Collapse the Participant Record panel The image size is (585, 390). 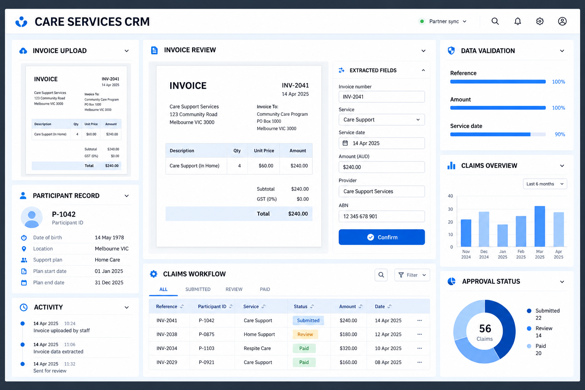coord(127,196)
